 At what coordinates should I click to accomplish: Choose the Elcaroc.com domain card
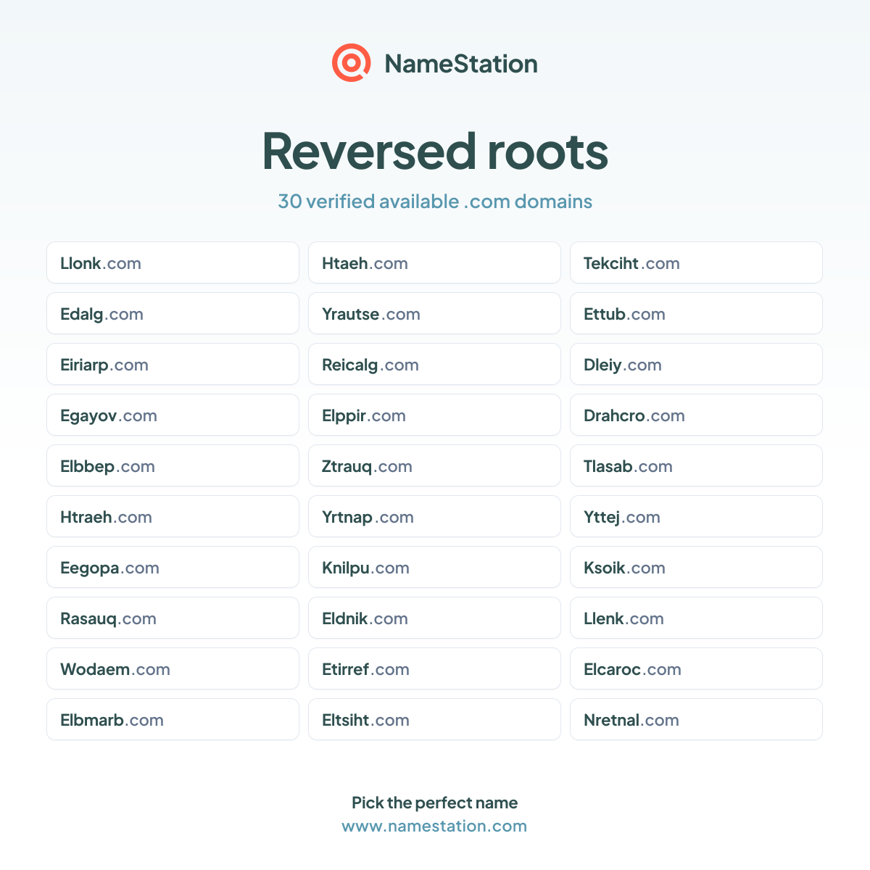pyautogui.click(x=696, y=668)
